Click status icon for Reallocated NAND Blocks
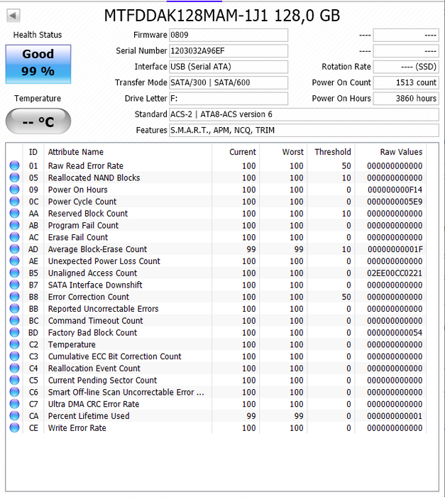The image size is (445, 497). 14,178
